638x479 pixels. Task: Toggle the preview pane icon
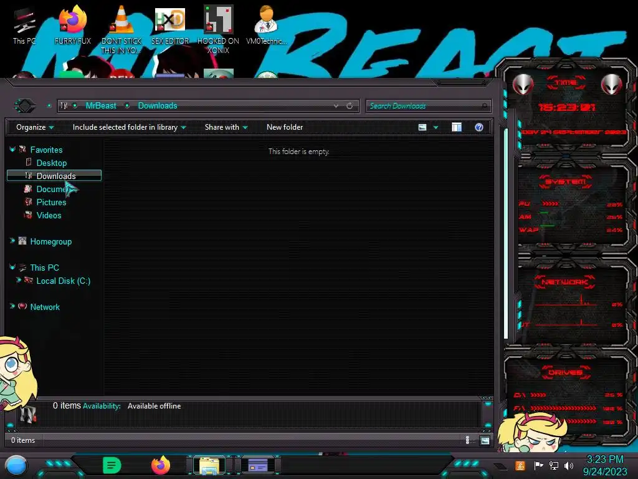(x=457, y=127)
